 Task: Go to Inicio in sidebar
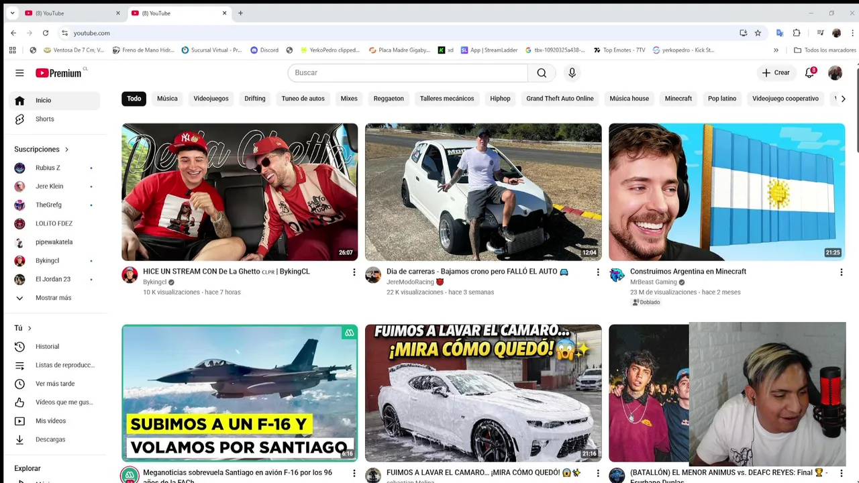54,100
